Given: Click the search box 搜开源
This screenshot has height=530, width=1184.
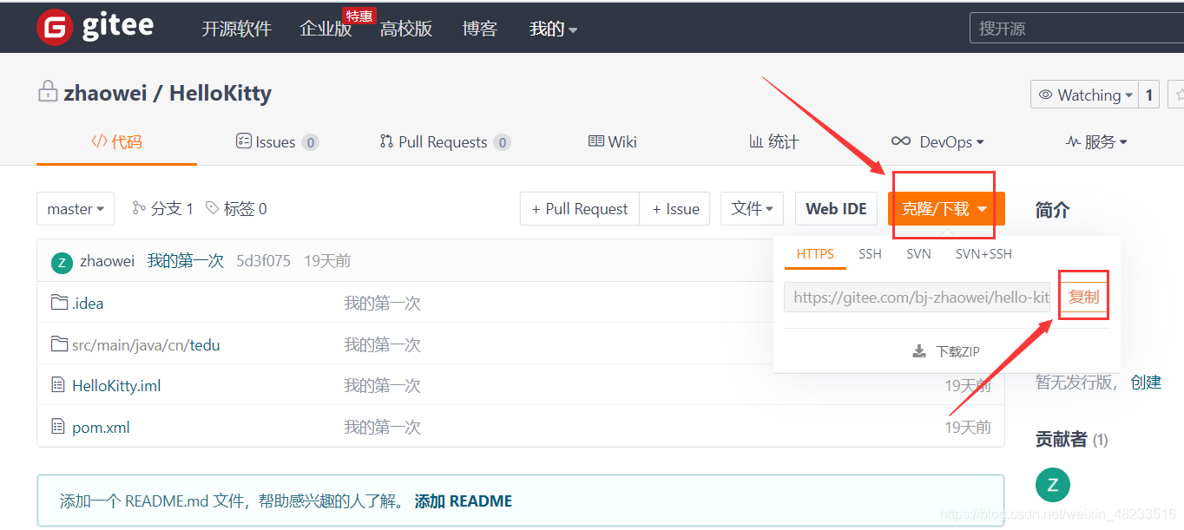Looking at the screenshot, I should 1076,29.
